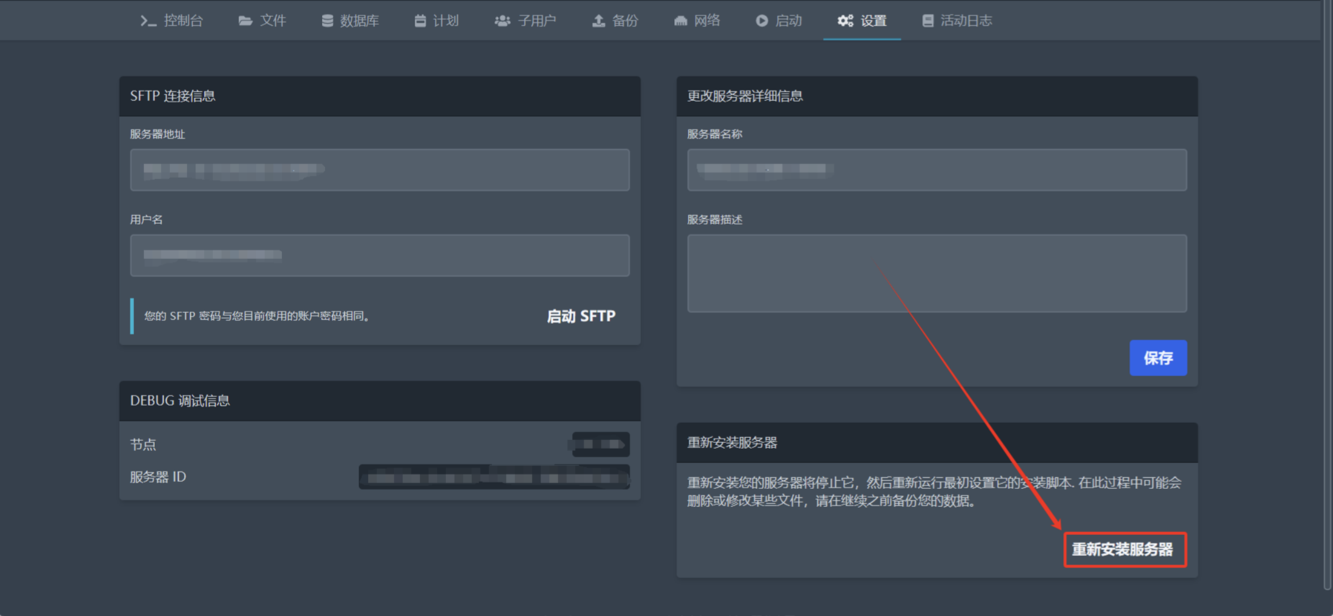Switch to the 文件 tab

click(x=262, y=21)
